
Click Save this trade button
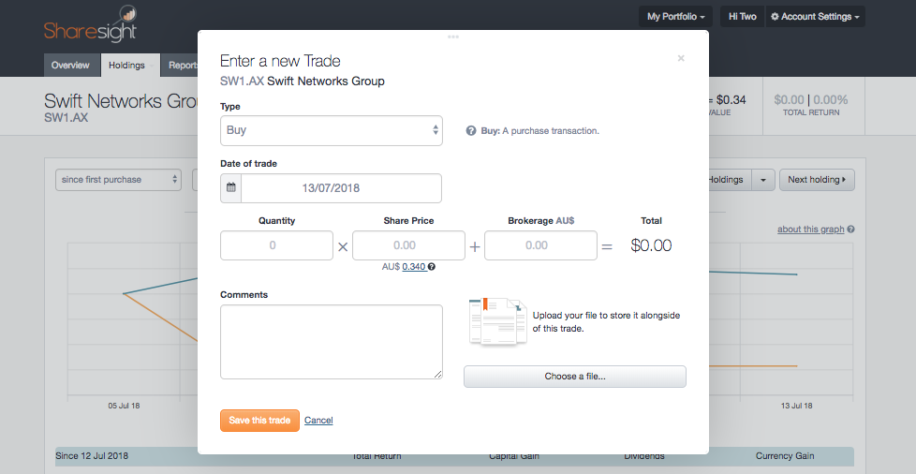pos(260,421)
